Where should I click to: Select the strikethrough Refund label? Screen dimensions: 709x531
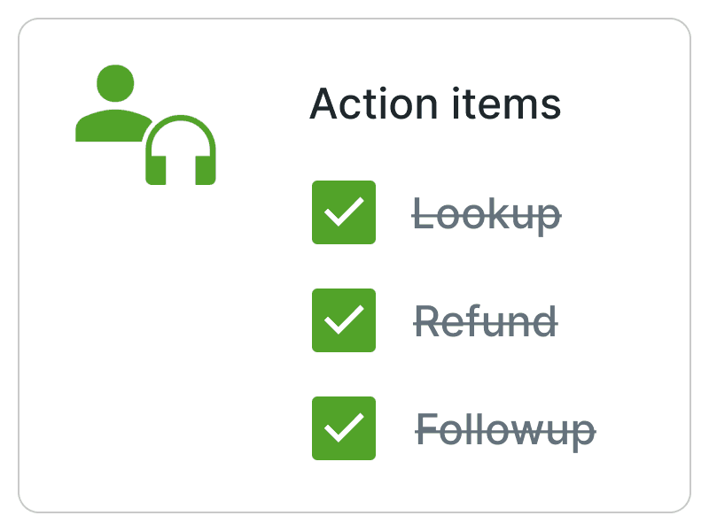[x=486, y=321]
